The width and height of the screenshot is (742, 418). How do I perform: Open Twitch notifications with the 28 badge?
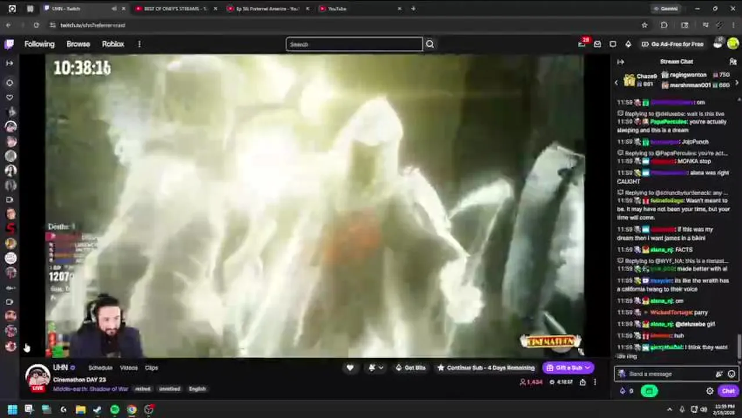click(x=582, y=44)
